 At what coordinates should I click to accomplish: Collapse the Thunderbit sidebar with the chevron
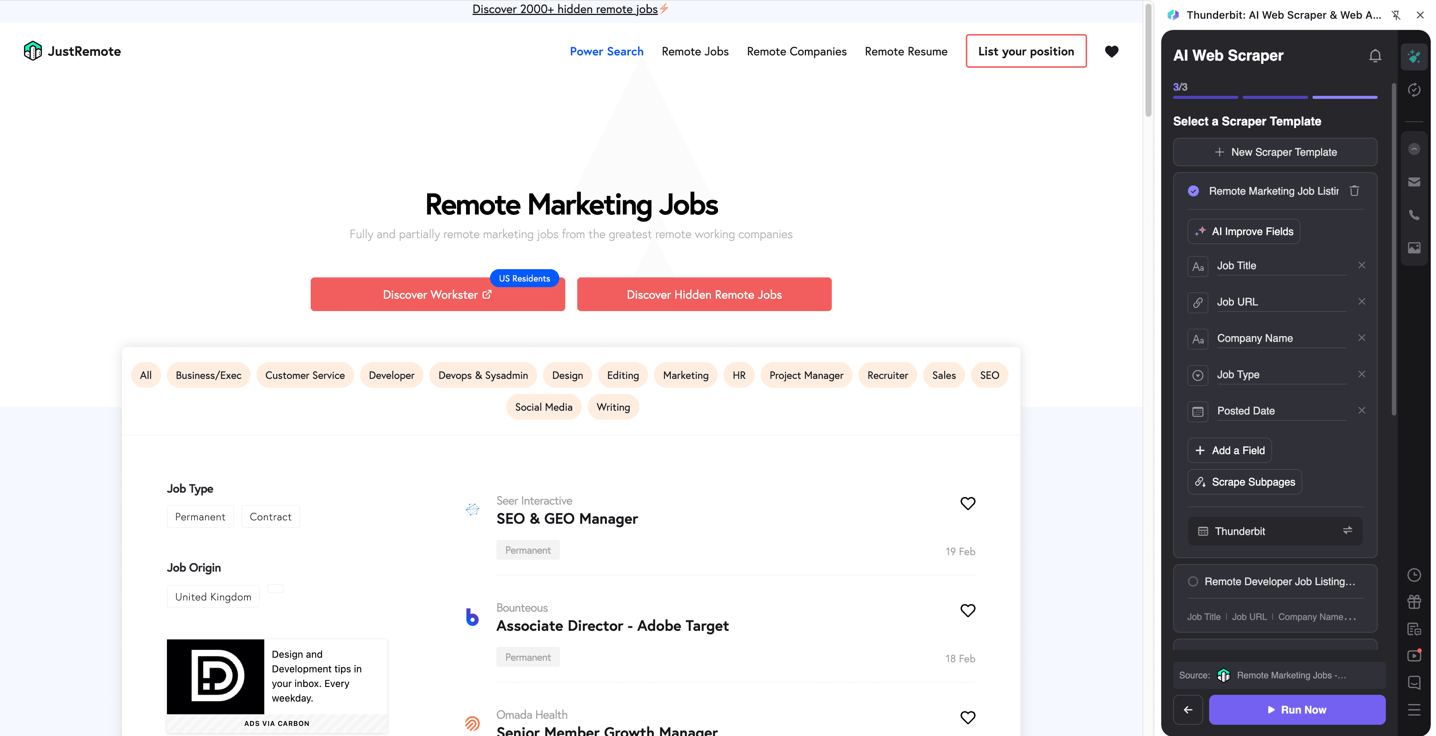[1414, 149]
